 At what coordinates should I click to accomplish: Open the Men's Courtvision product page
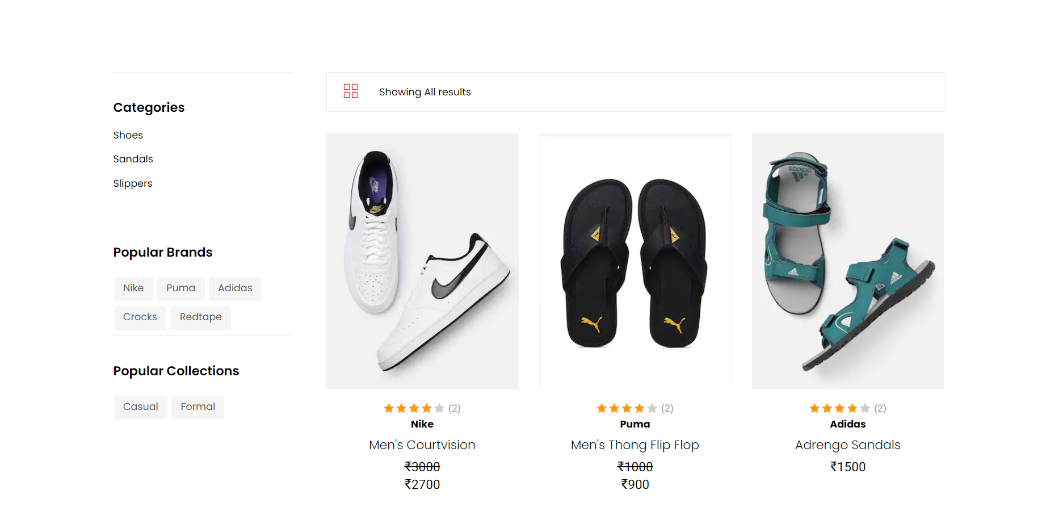pyautogui.click(x=422, y=445)
